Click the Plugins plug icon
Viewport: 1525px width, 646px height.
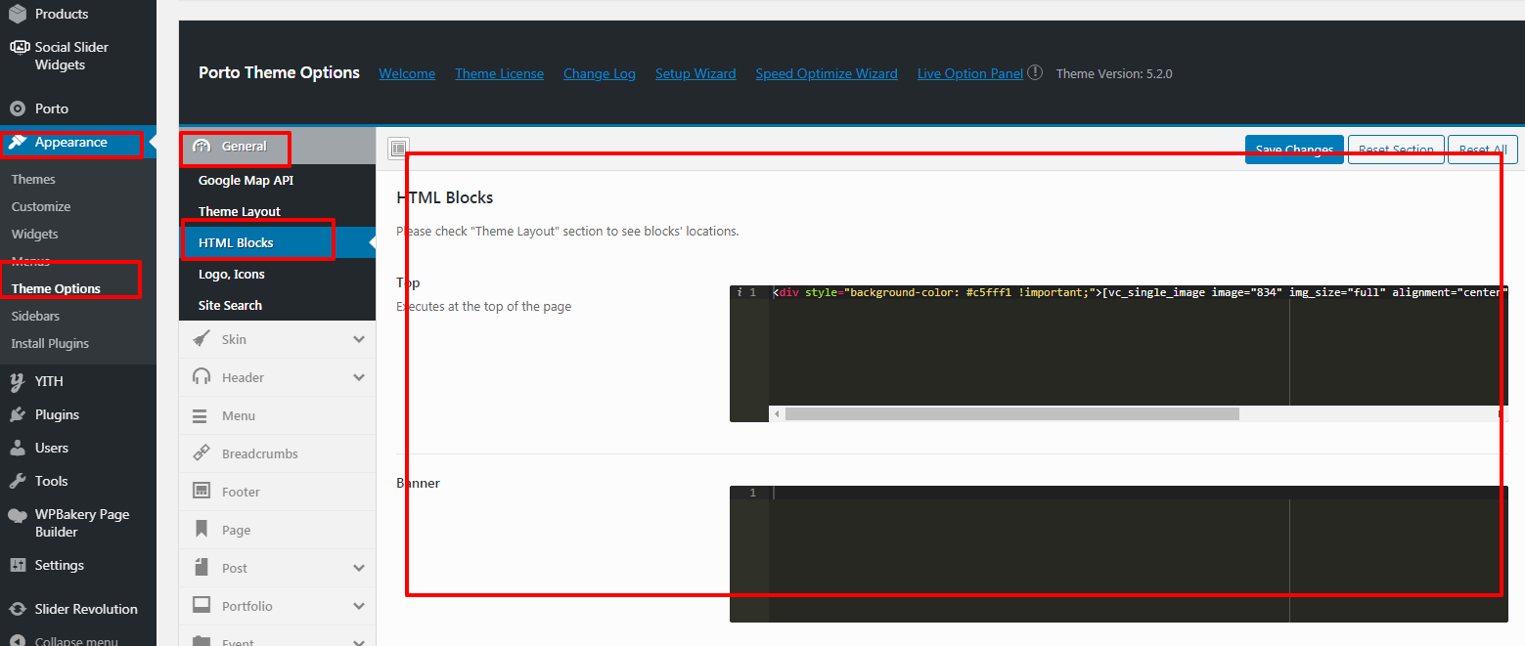(x=18, y=414)
